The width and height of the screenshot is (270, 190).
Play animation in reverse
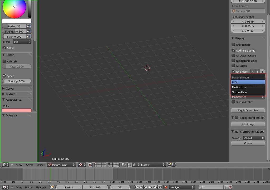point(146,187)
